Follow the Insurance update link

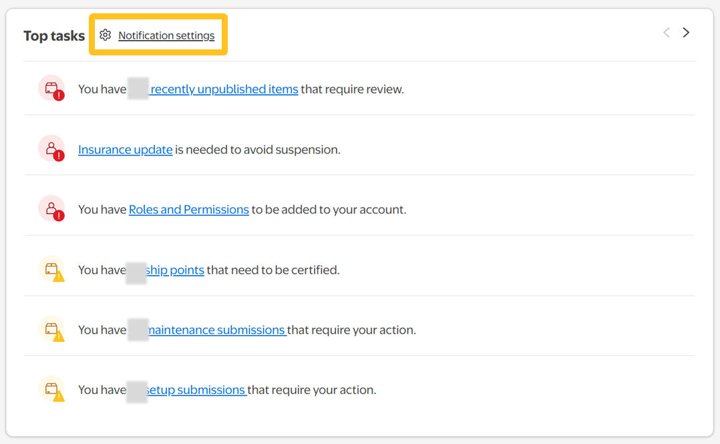pos(126,150)
